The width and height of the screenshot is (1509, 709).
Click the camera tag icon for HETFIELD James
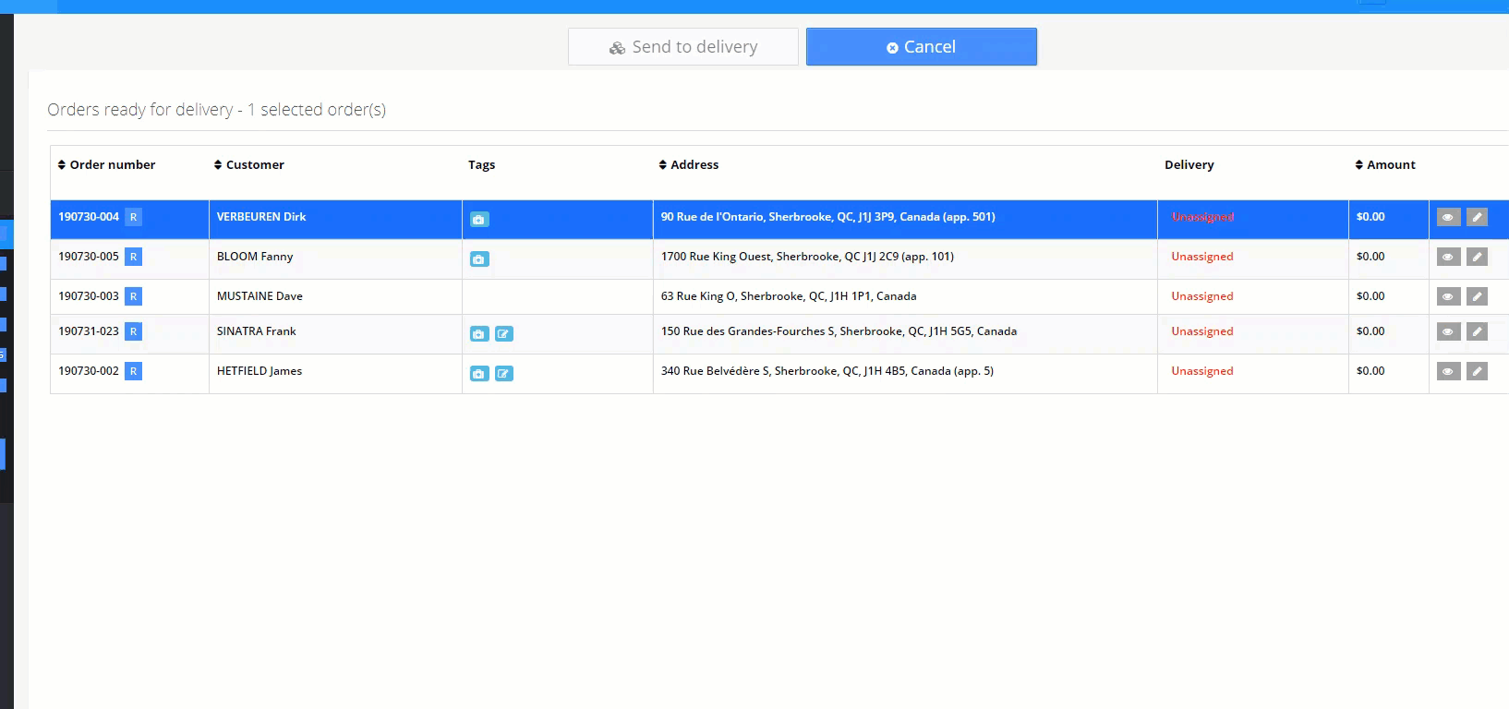[x=479, y=374]
